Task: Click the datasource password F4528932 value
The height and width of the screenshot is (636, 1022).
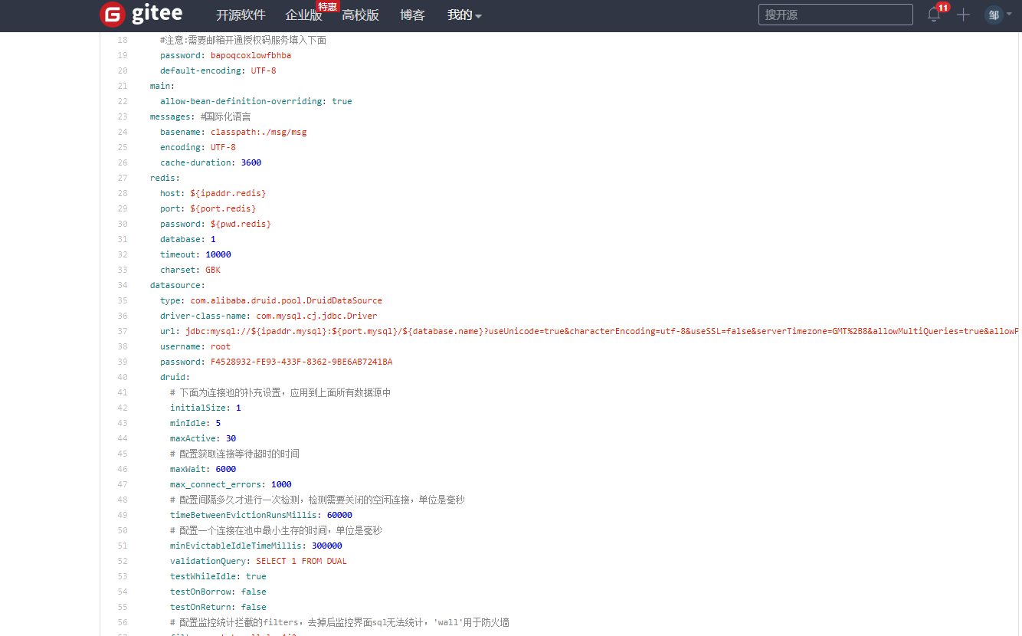Action: point(301,362)
